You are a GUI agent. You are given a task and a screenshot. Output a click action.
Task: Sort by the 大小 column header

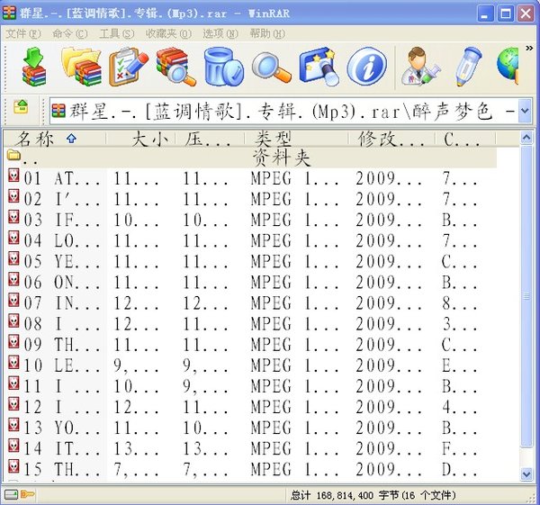tap(141, 139)
